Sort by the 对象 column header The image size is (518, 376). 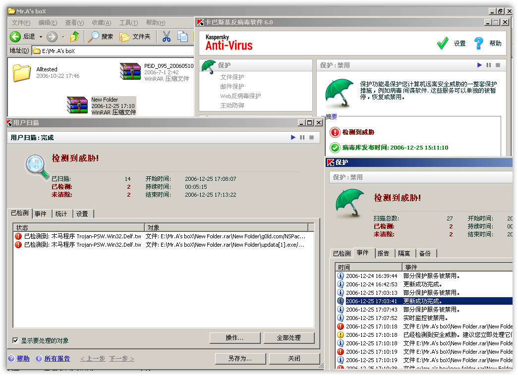[227, 227]
